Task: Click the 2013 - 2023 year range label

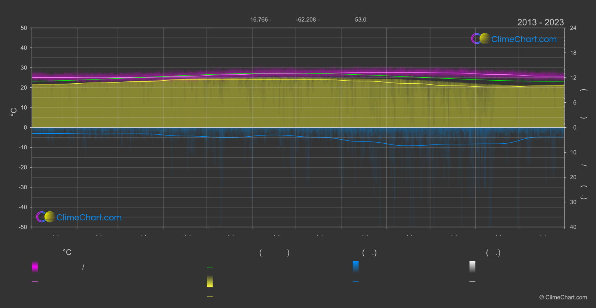Action: [x=540, y=22]
